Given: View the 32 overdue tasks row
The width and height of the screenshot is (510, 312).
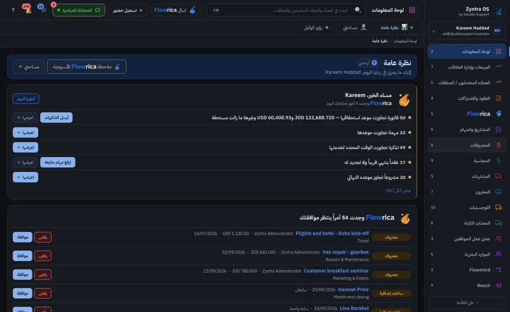Looking at the screenshot, I should coord(25,132).
